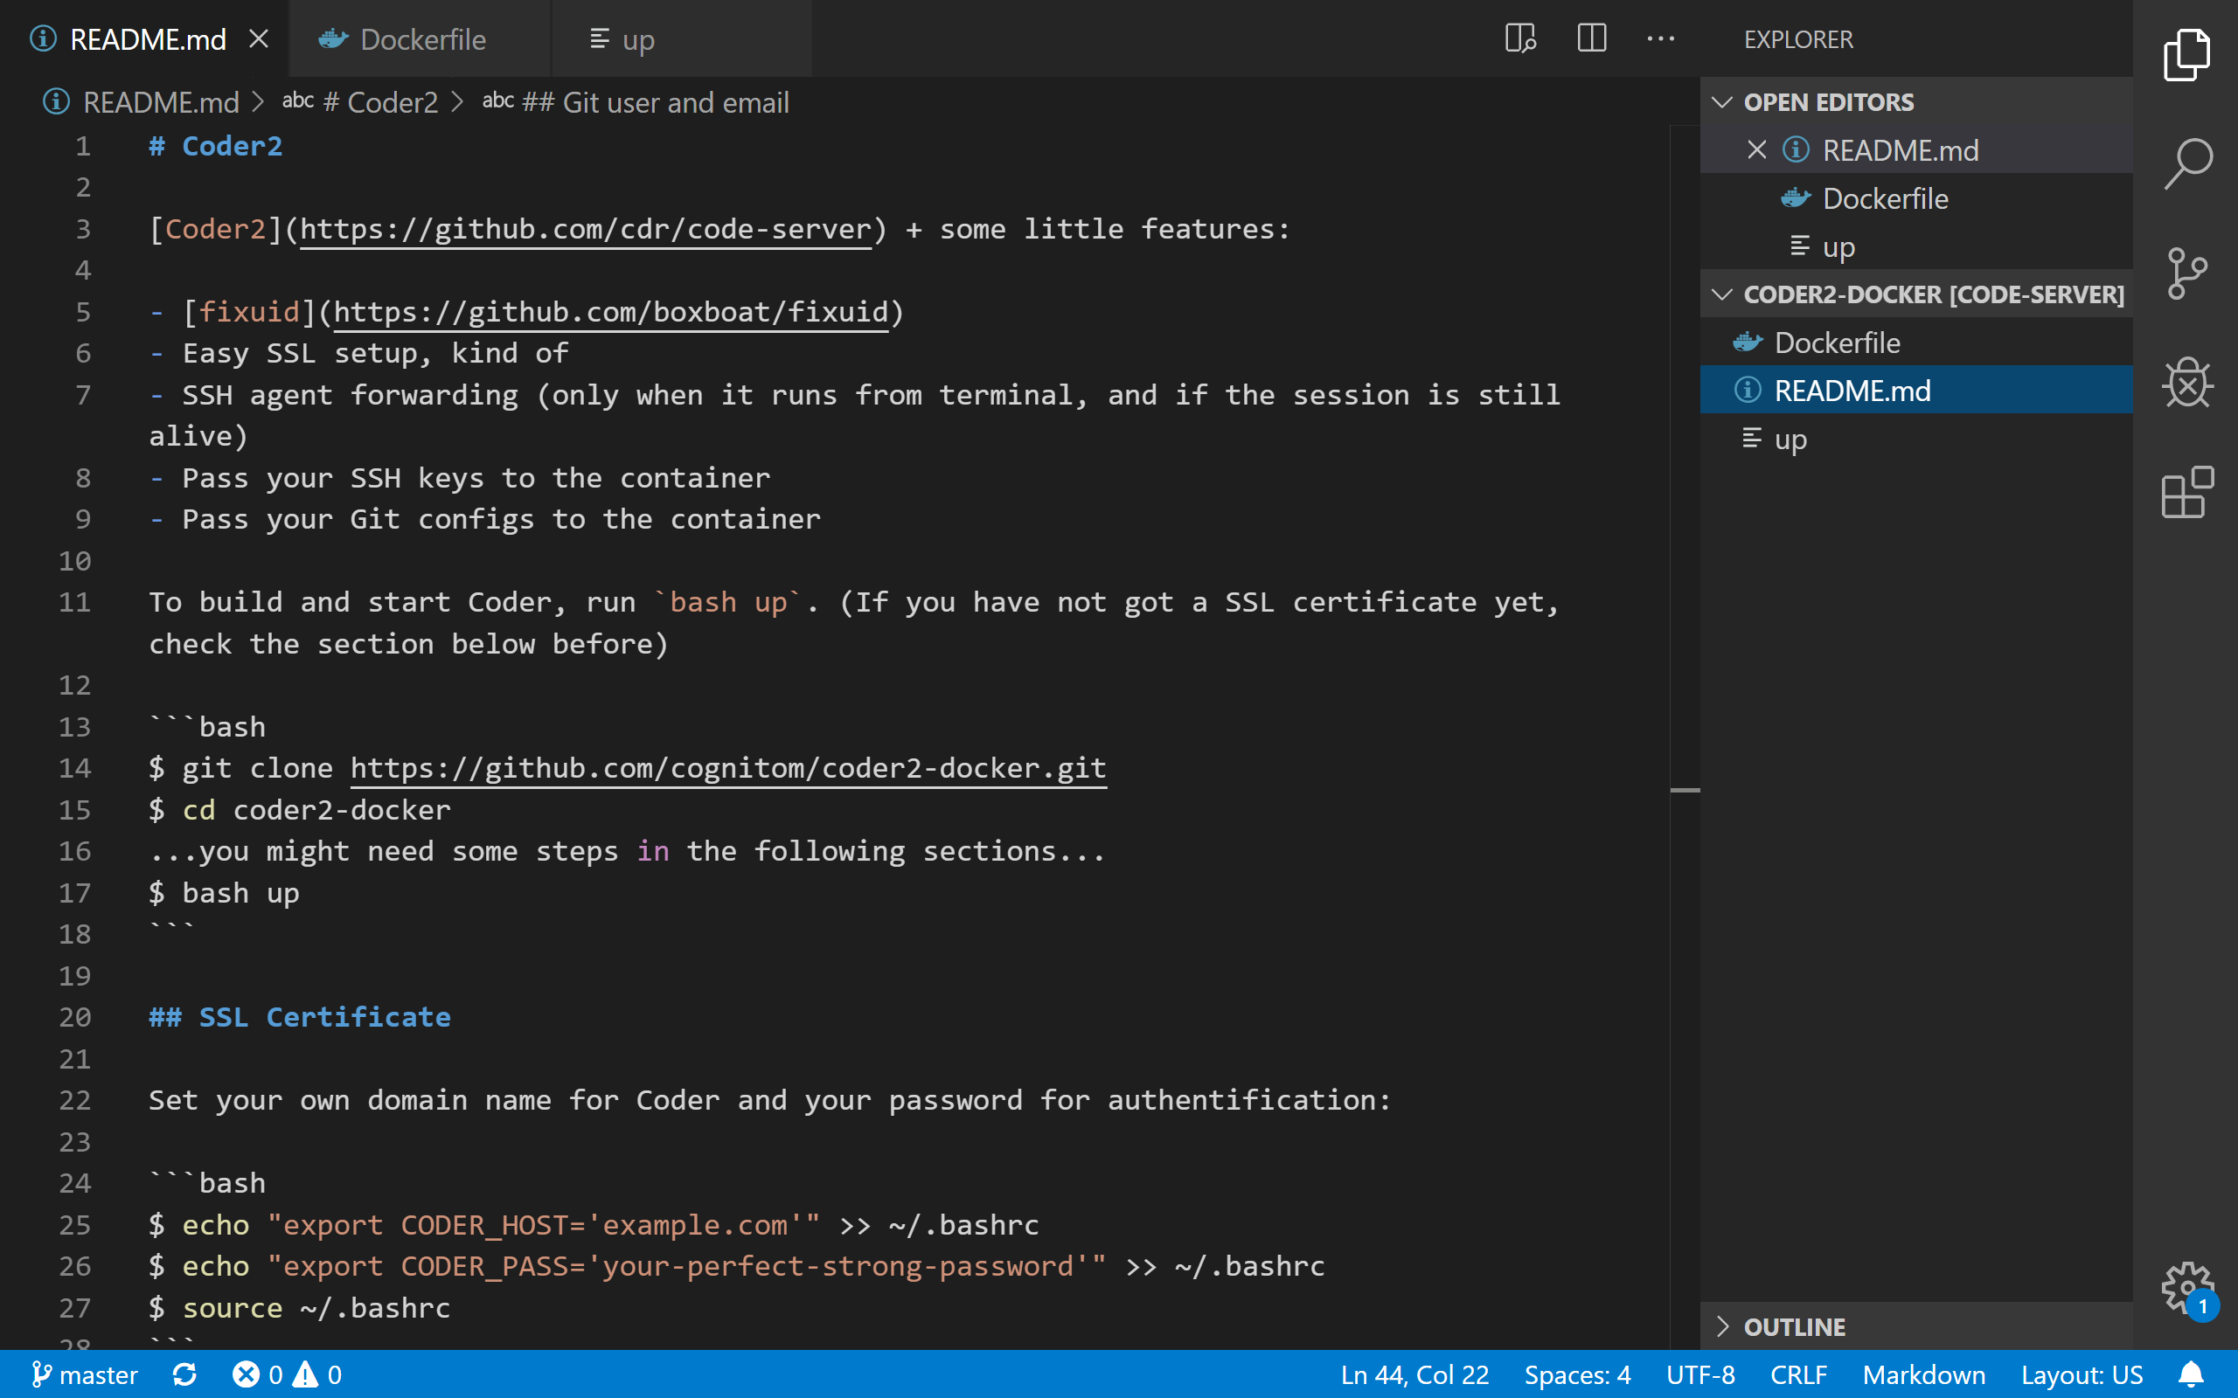The width and height of the screenshot is (2238, 1398).
Task: Switch to the up file tab
Action: click(x=683, y=38)
